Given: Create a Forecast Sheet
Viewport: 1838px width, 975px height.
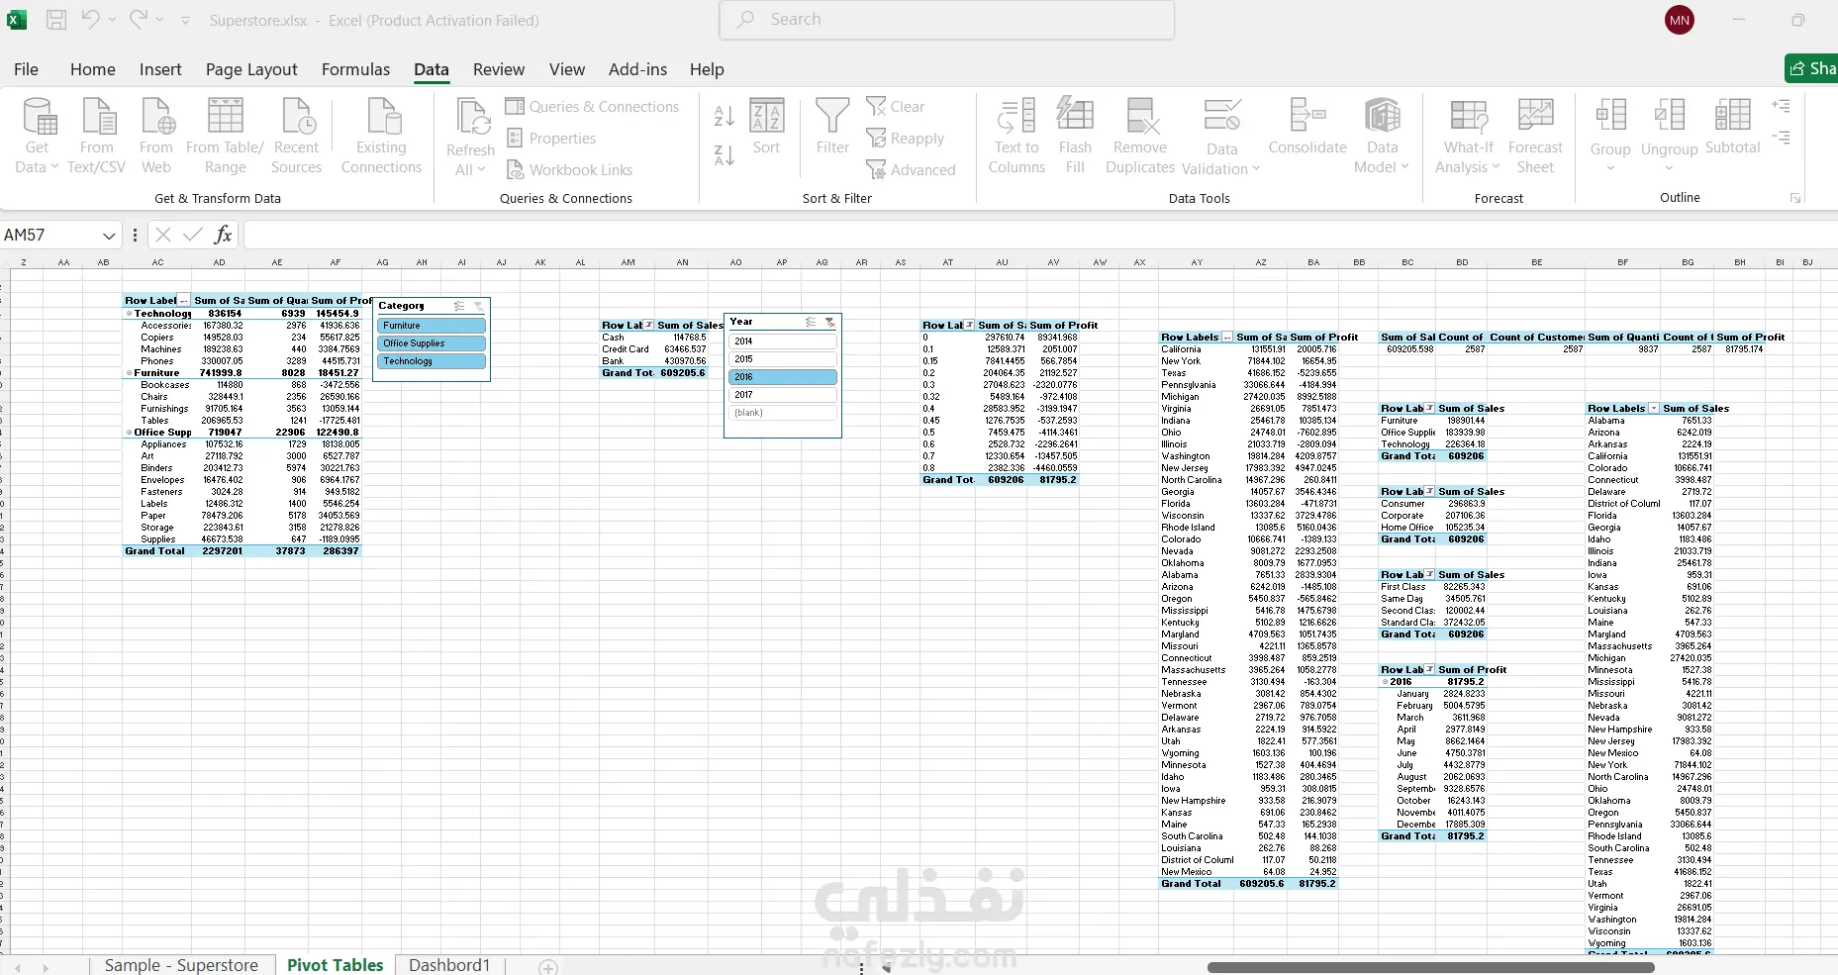Looking at the screenshot, I should pos(1535,136).
